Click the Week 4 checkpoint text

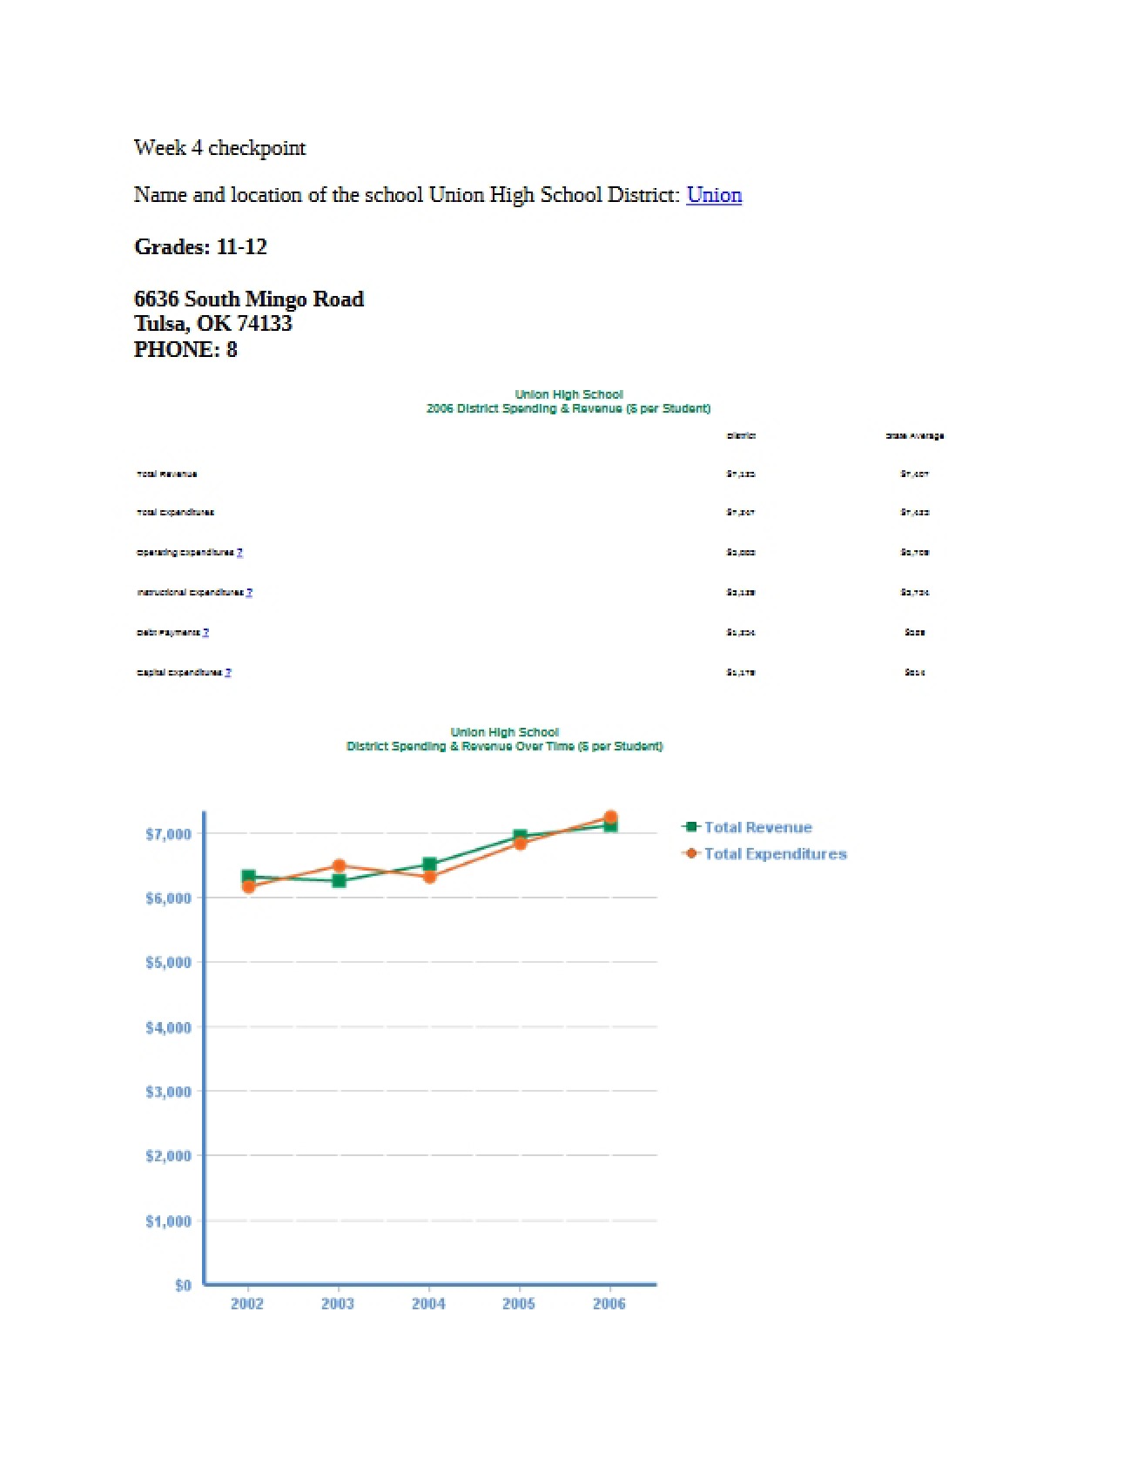pyautogui.click(x=220, y=148)
